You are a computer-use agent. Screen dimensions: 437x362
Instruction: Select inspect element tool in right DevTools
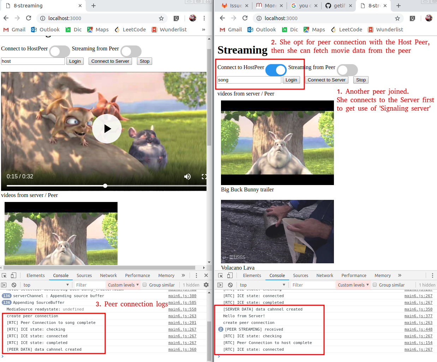221,275
